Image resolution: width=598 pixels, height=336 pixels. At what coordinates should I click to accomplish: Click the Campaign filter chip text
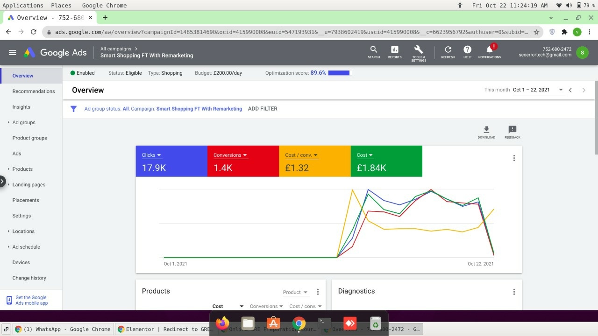pyautogui.click(x=186, y=109)
